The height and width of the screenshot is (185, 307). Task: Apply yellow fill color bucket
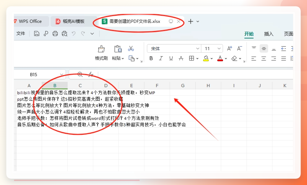[x=206, y=58]
